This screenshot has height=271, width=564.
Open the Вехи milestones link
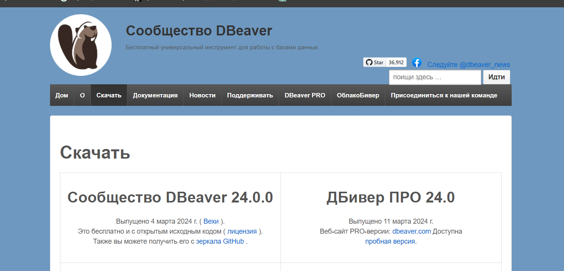211,221
